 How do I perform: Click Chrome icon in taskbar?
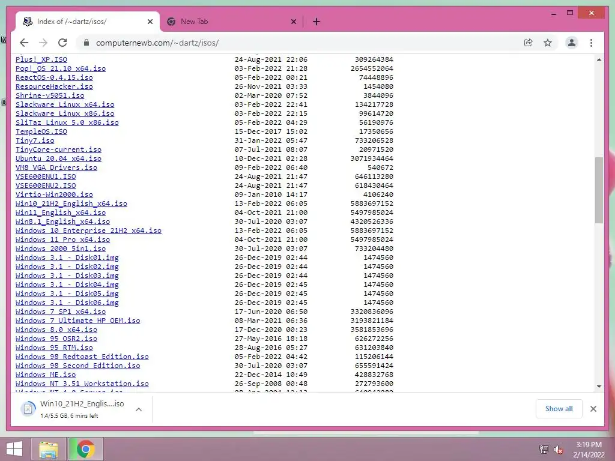pos(86,449)
